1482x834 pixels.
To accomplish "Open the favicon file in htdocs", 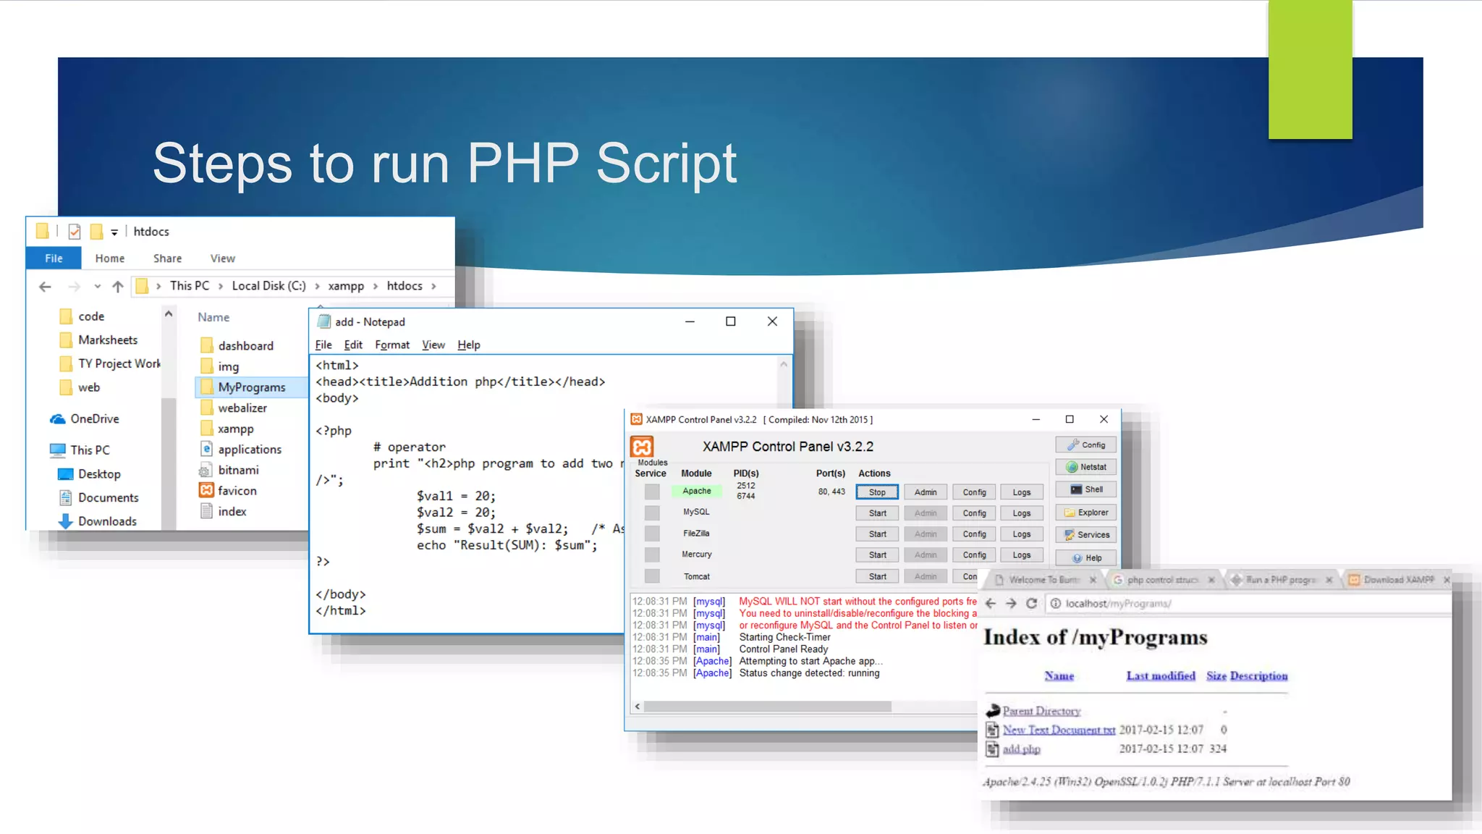I will click(237, 490).
